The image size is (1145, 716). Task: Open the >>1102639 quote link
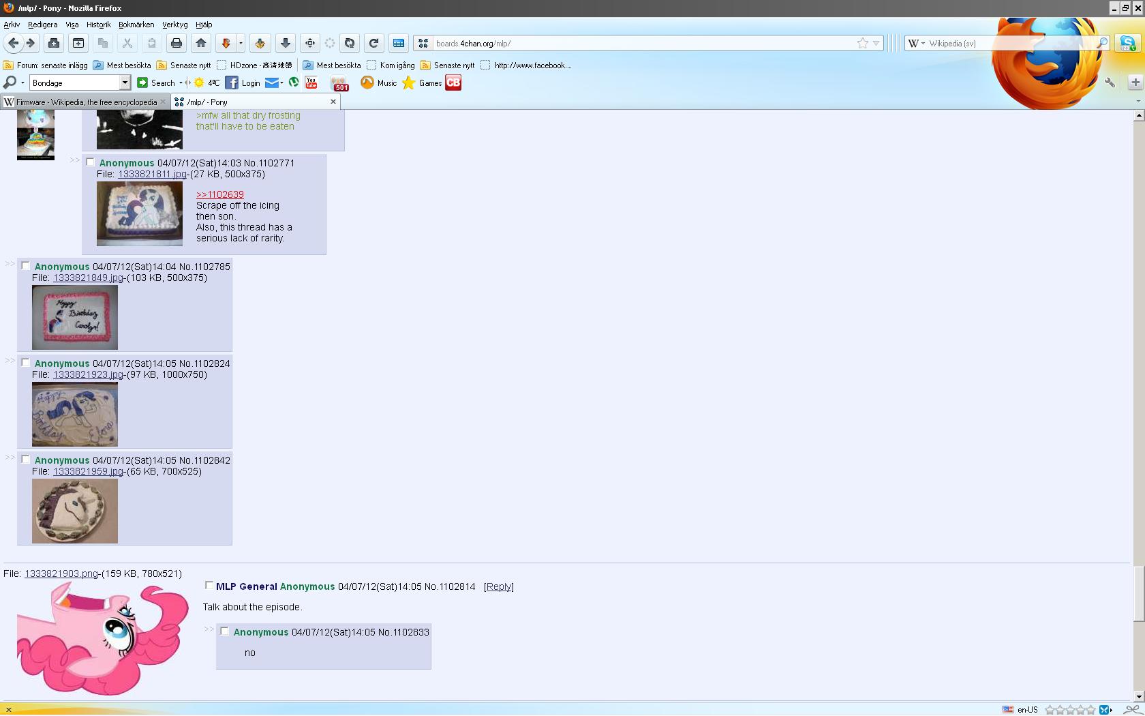pos(219,194)
